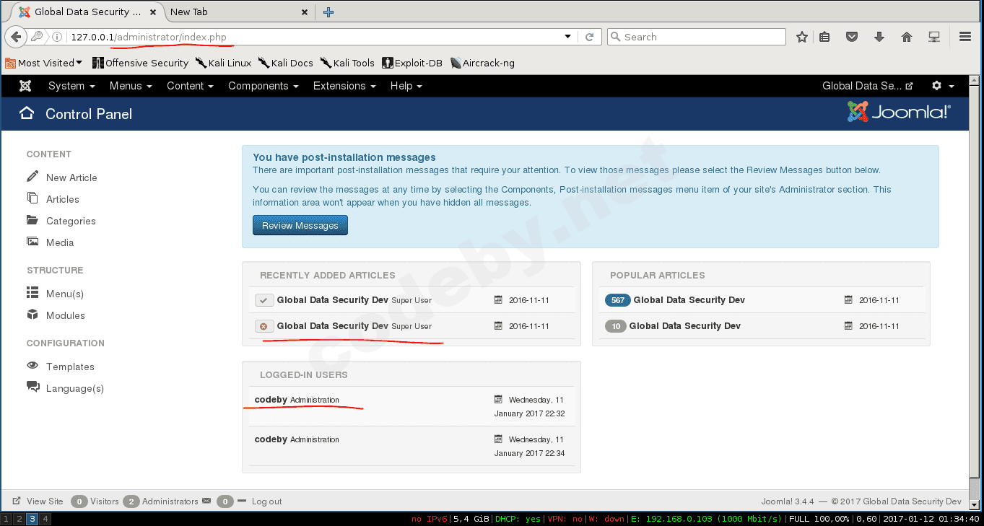Open the Offensive Security bookmark
This screenshot has height=526, width=984.
[x=140, y=63]
